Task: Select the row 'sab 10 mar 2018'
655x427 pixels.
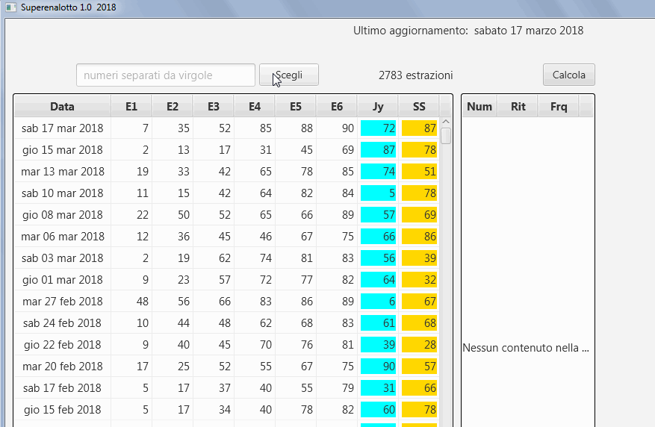Action: click(x=227, y=193)
